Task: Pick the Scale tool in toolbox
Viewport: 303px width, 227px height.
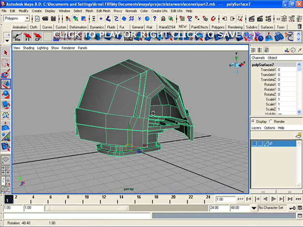Action: click(x=6, y=105)
